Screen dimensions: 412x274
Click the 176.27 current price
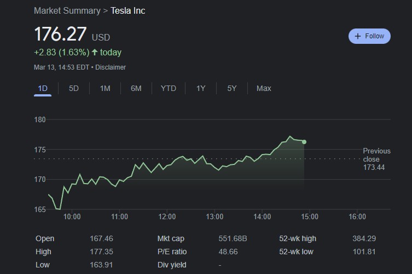[x=60, y=34]
